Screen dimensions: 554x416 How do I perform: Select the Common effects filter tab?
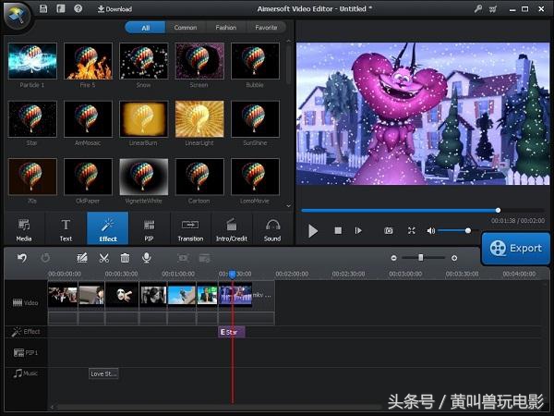(x=186, y=28)
